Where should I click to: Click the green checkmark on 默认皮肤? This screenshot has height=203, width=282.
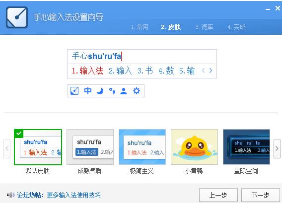click(18, 134)
